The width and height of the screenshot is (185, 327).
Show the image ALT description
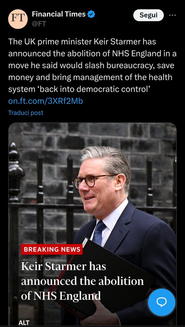(x=23, y=323)
